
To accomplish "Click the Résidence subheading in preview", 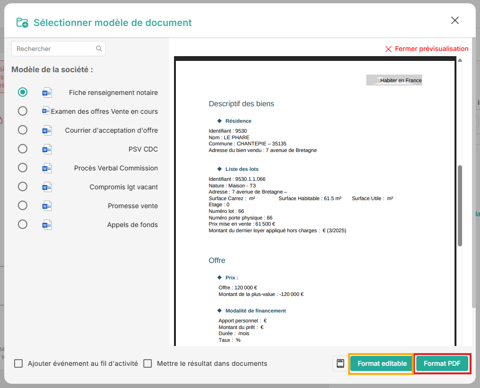I will [x=238, y=121].
